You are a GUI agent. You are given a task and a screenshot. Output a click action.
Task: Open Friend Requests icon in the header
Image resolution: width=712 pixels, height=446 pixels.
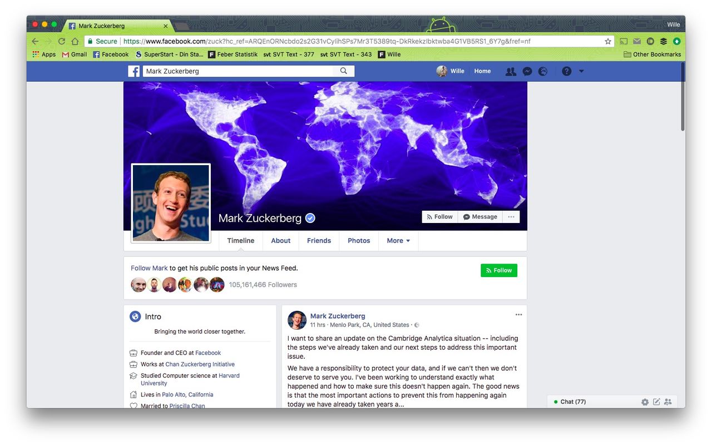pyautogui.click(x=510, y=71)
